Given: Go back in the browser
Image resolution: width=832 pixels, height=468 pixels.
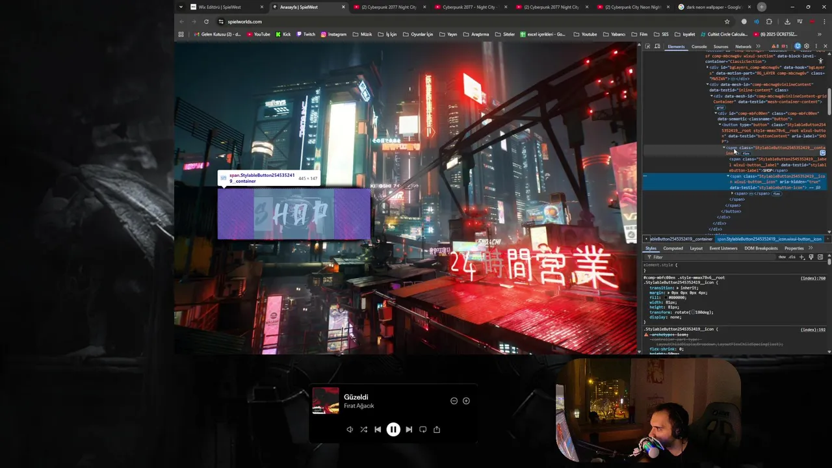Looking at the screenshot, I should point(181,21).
